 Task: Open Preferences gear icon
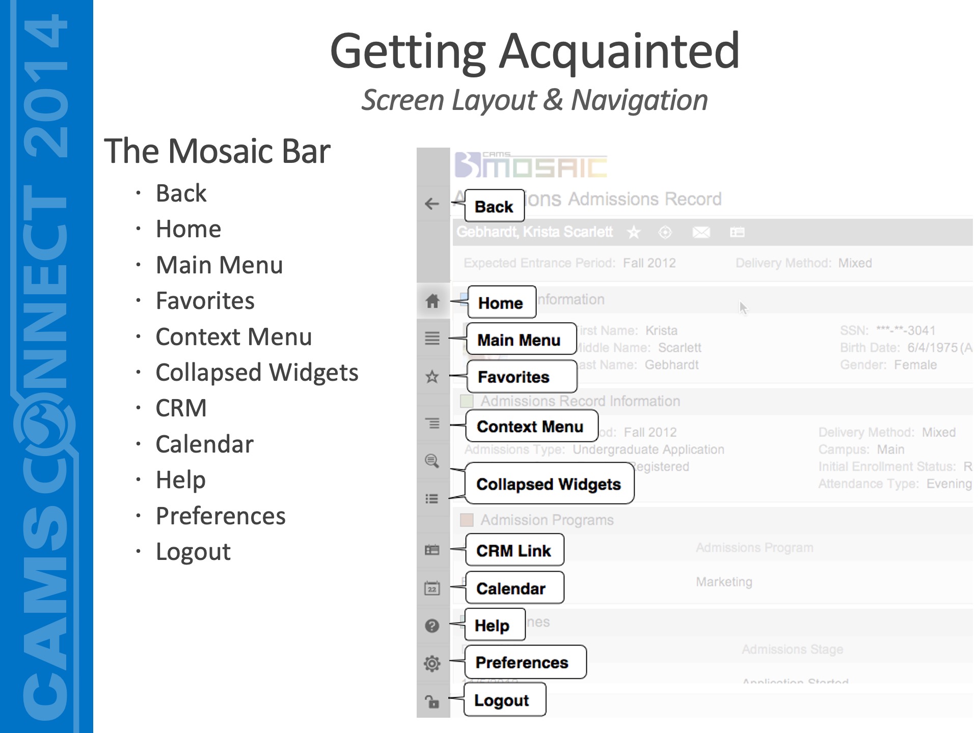432,663
